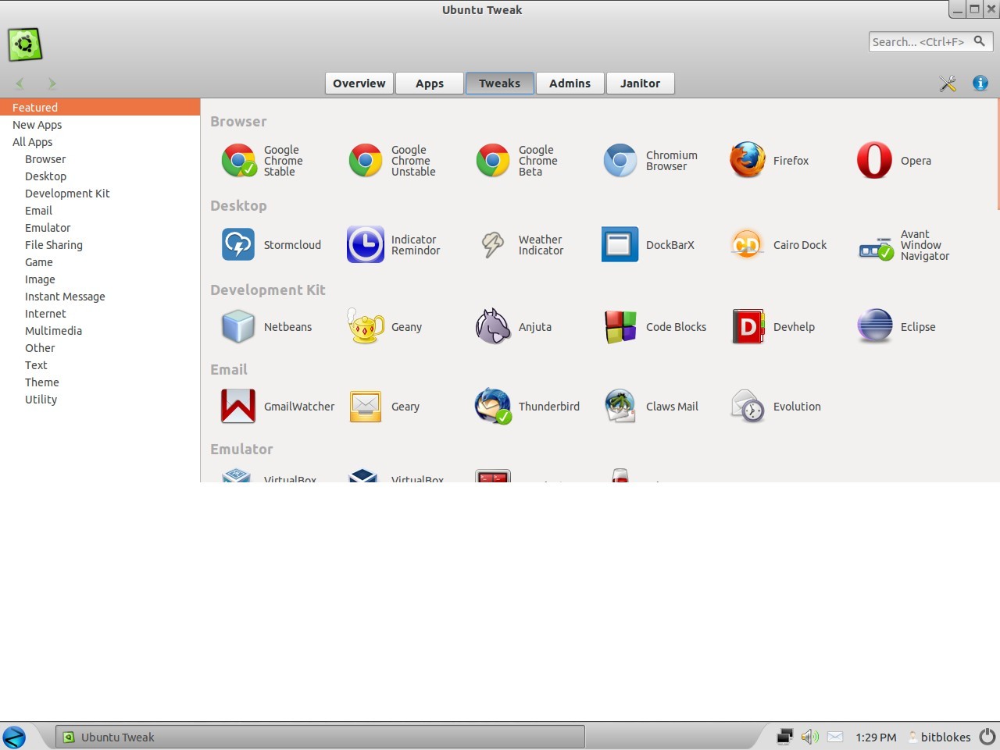Open the Thunderbird icon
The image size is (1000, 750).
[x=493, y=407]
